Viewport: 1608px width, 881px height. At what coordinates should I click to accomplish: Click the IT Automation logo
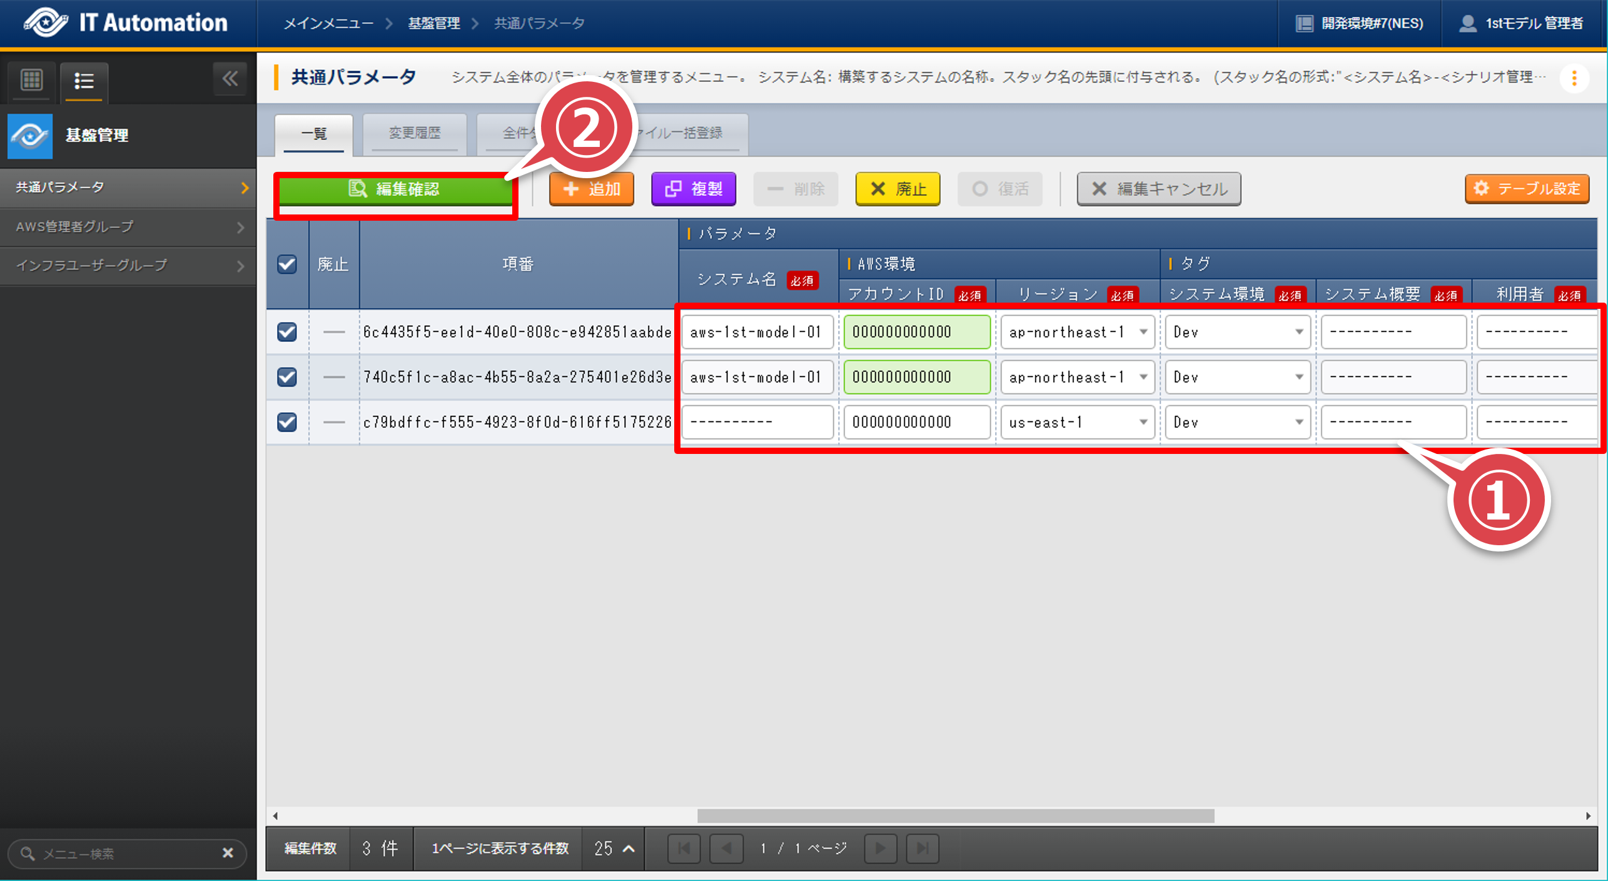click(126, 23)
